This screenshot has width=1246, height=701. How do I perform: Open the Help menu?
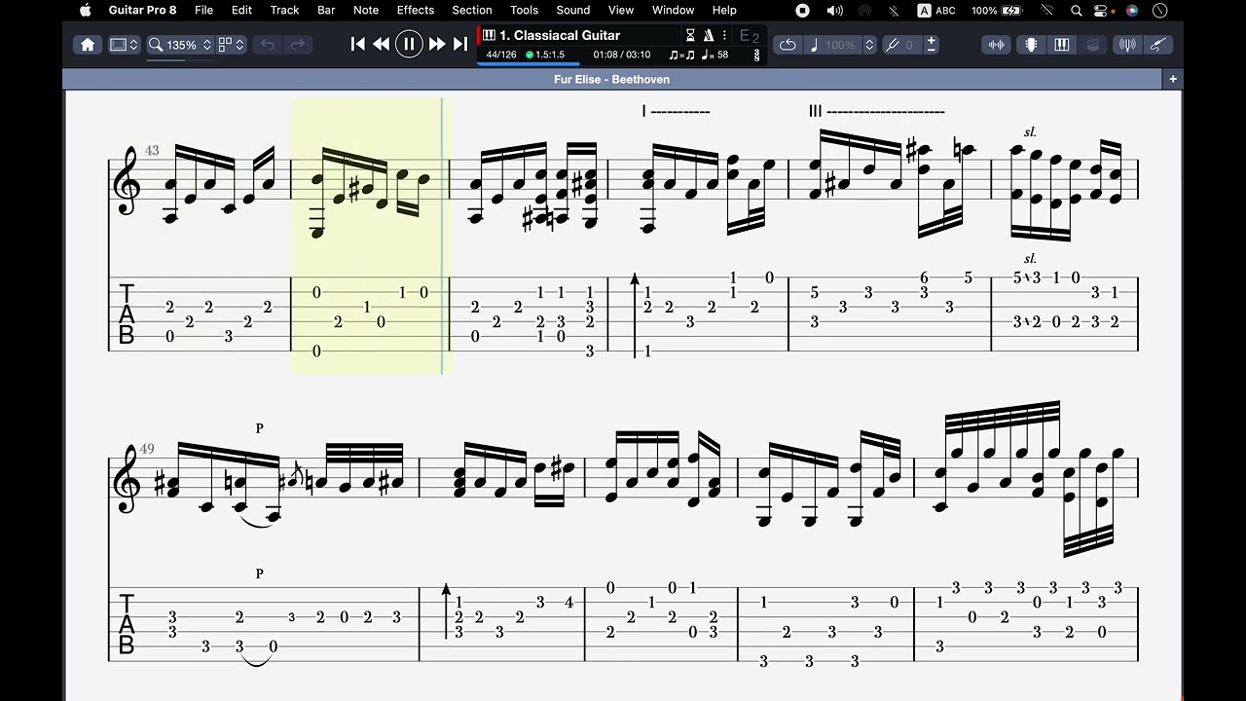724,10
